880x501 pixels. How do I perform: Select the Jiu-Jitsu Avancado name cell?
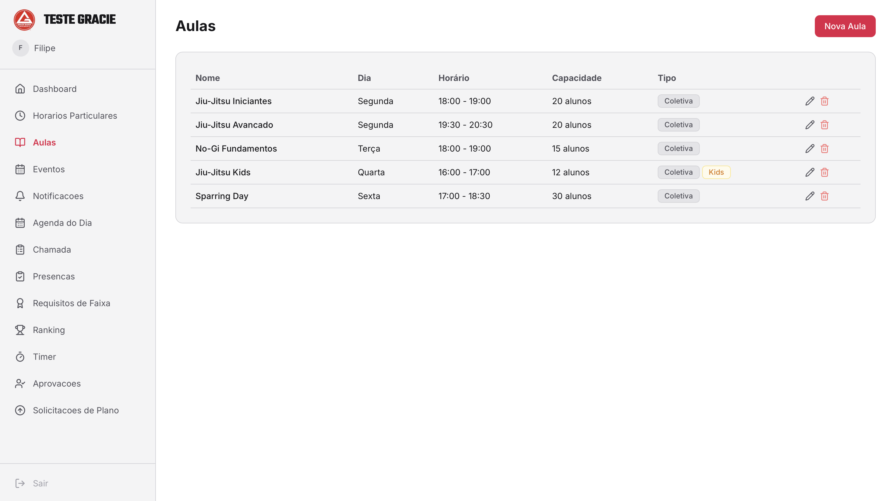234,125
